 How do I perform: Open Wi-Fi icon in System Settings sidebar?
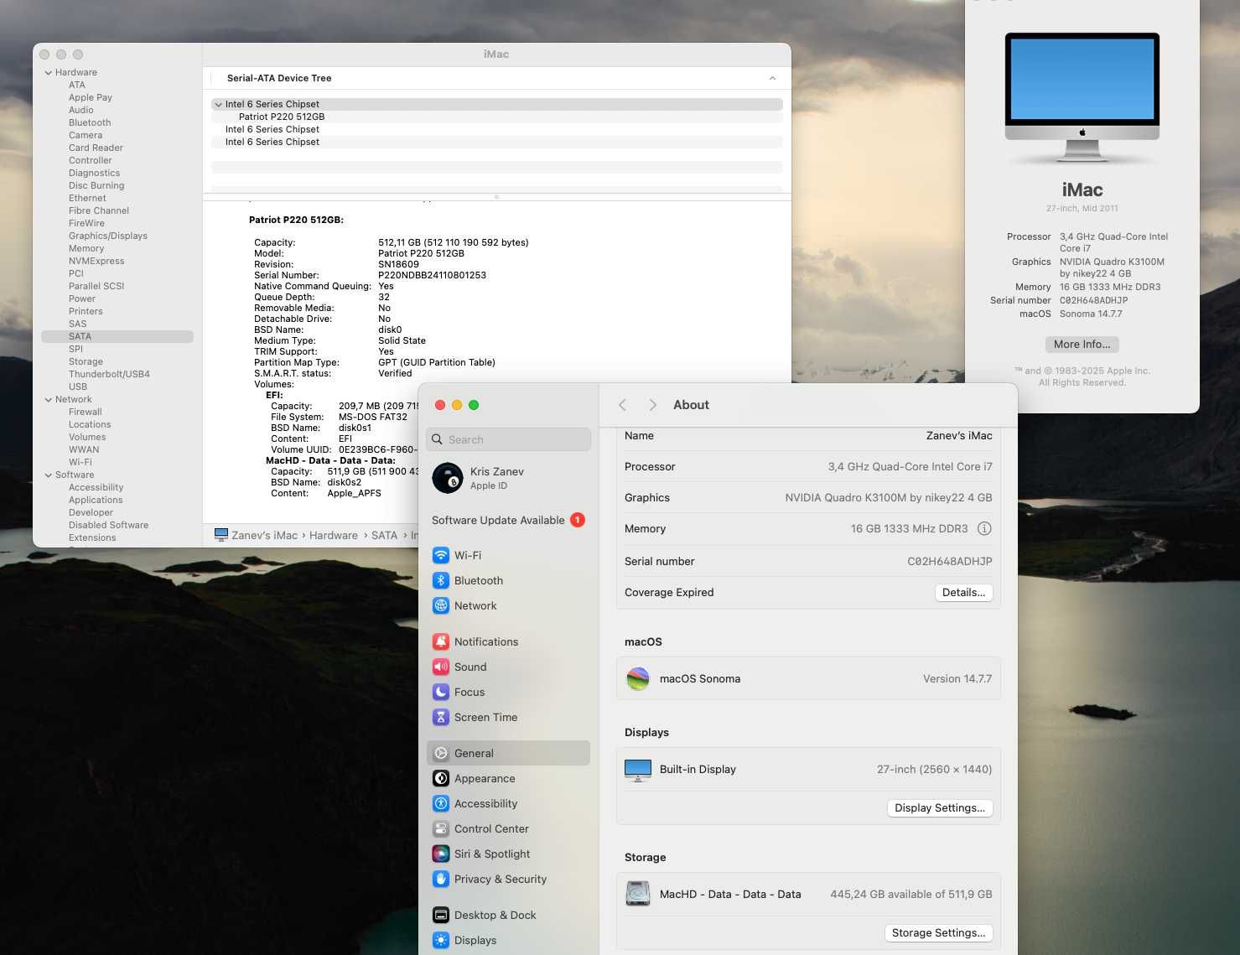[441, 555]
